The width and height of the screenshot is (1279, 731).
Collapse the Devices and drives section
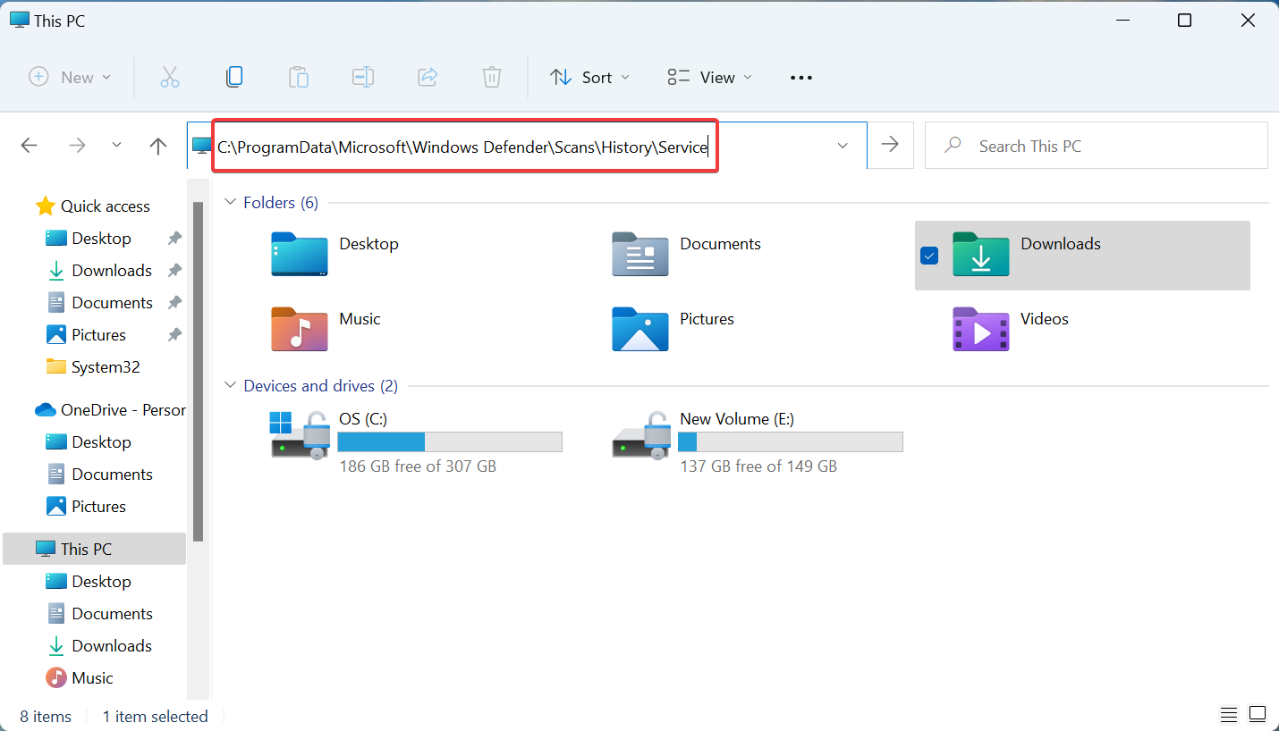[x=230, y=385]
